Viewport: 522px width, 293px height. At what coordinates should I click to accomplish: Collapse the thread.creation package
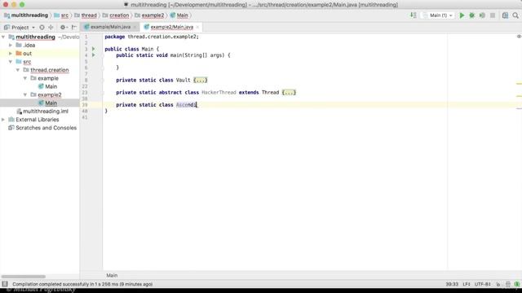(18, 70)
